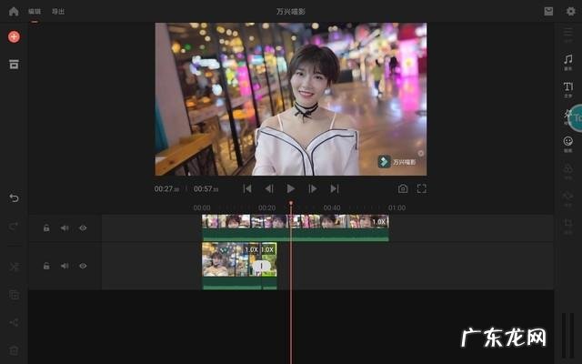Hide the second track with eye icon
This screenshot has height=364, width=582.
83,266
